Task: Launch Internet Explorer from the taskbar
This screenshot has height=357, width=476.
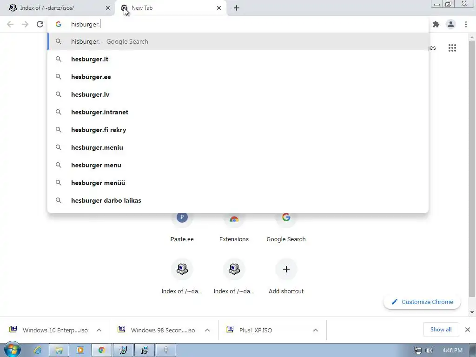Action: tap(38, 350)
